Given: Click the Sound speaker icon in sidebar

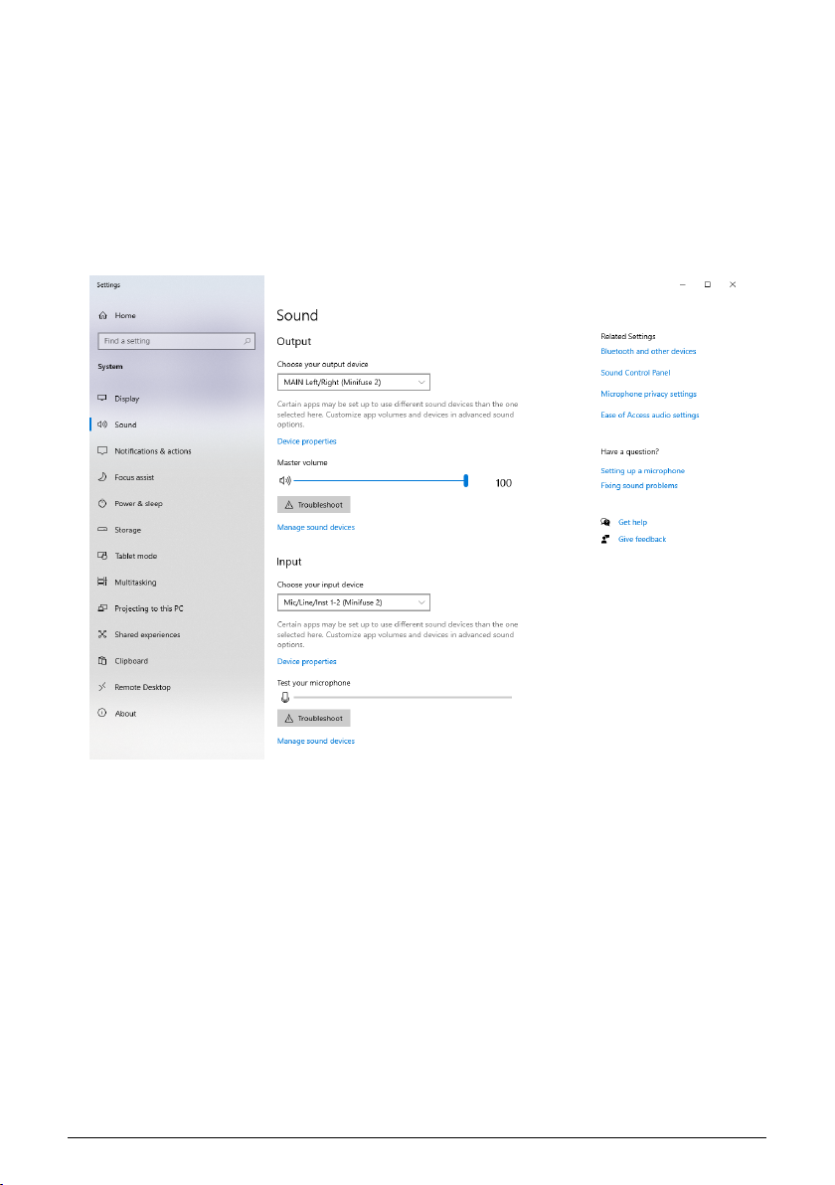Looking at the screenshot, I should coord(102,423).
